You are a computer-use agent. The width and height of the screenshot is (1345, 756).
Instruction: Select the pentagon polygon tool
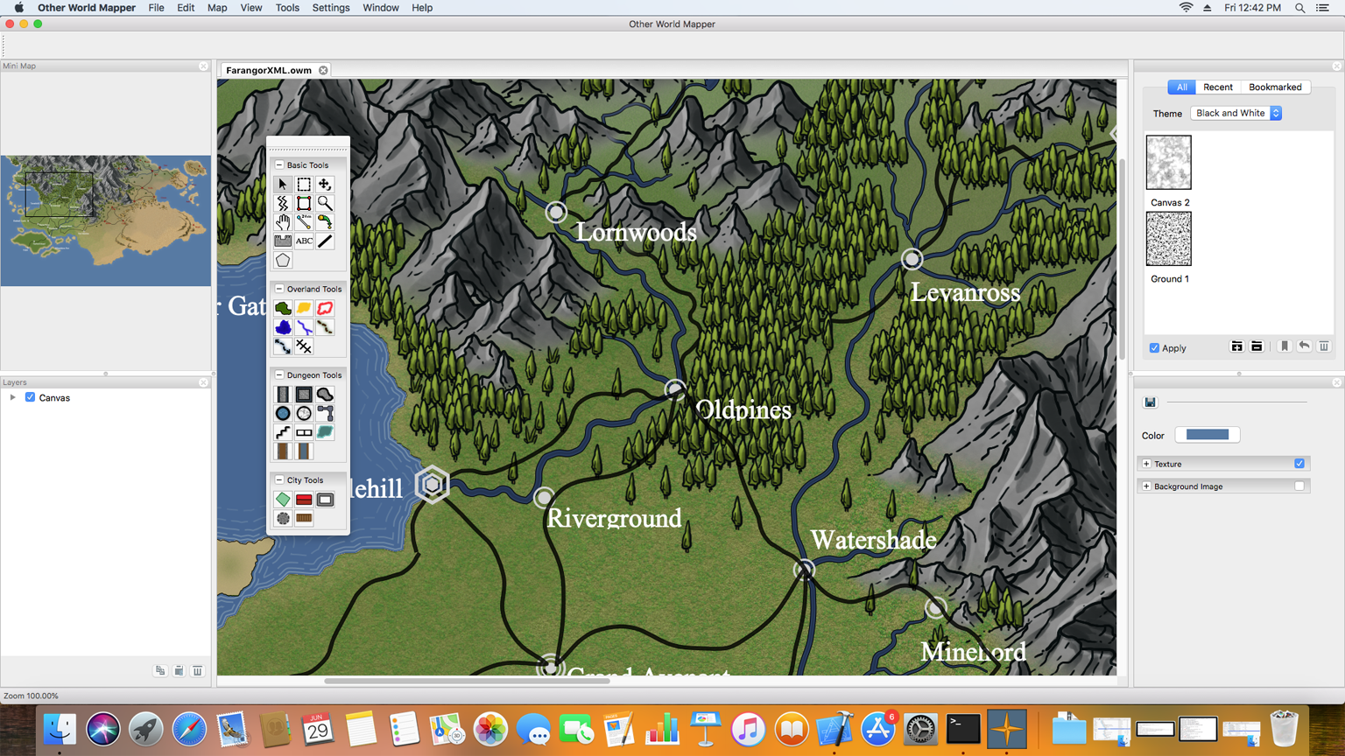point(282,261)
